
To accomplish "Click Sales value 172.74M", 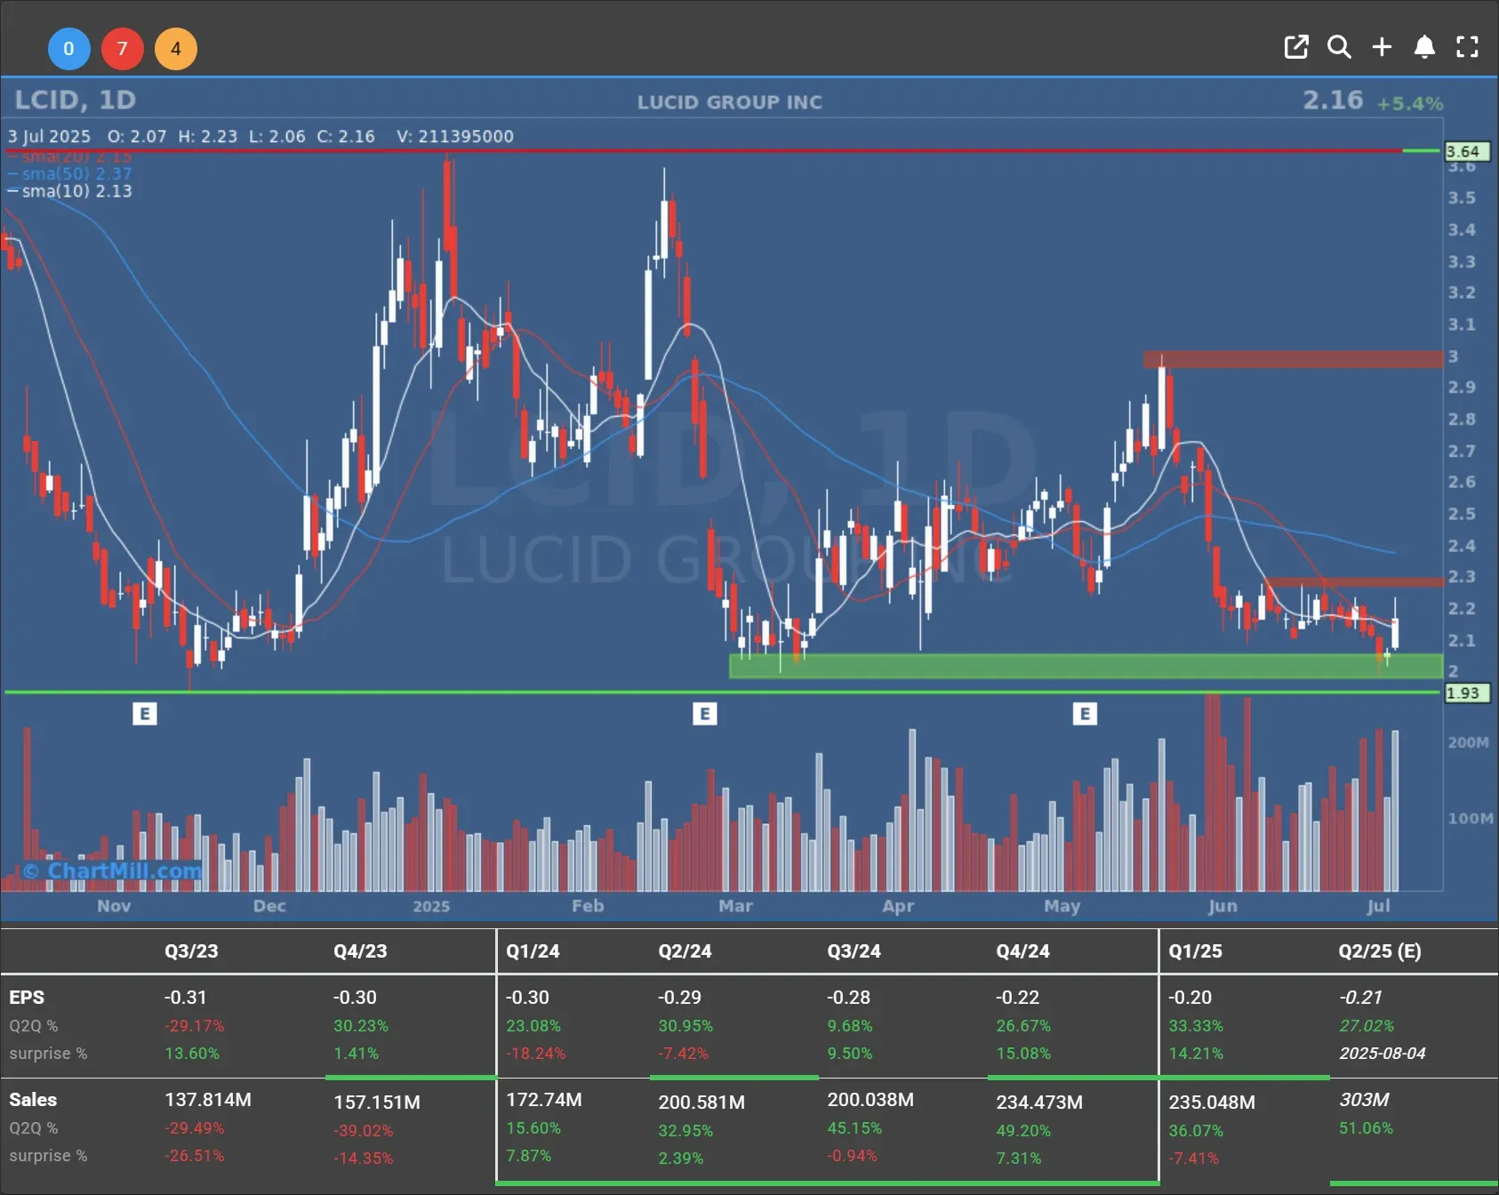I will 544,1100.
